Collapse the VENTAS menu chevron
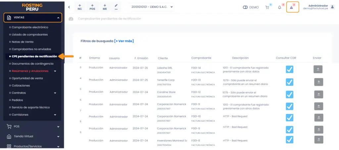 [x=58, y=18]
